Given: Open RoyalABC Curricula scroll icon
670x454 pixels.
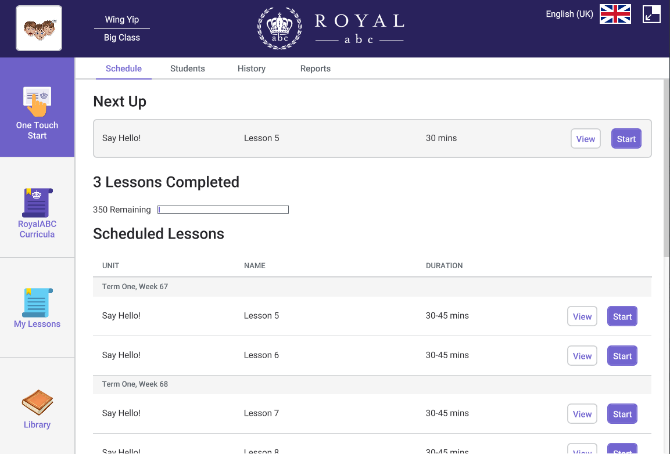Looking at the screenshot, I should pos(37,203).
